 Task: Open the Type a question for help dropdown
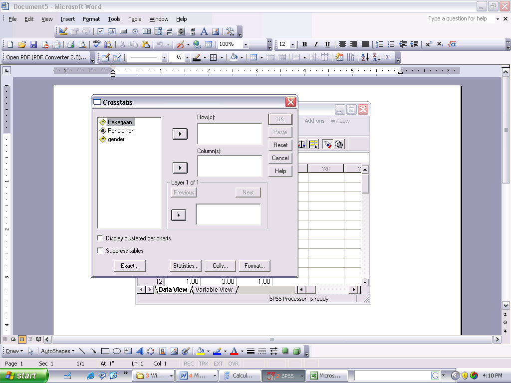click(x=498, y=19)
